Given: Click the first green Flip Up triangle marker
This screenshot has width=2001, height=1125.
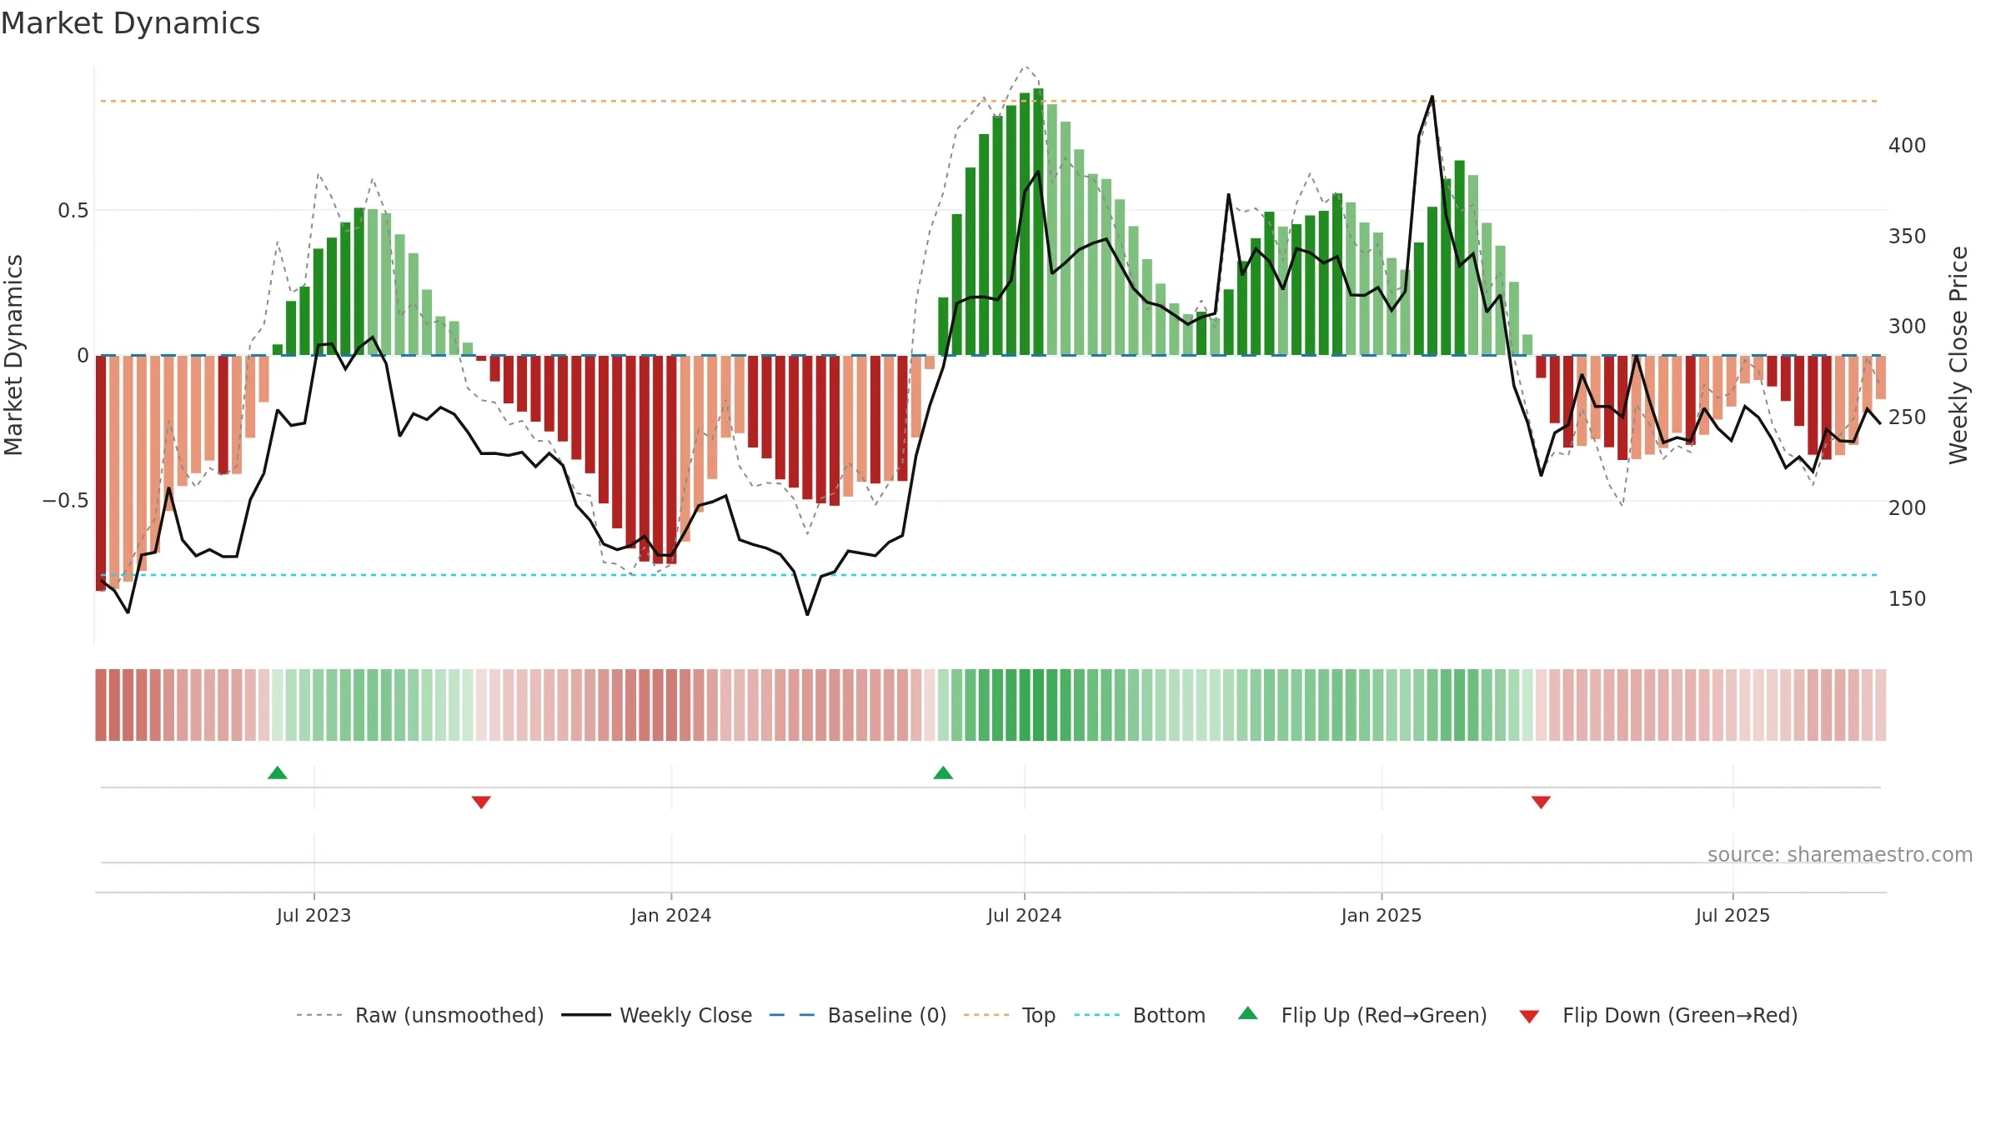Looking at the screenshot, I should [278, 772].
